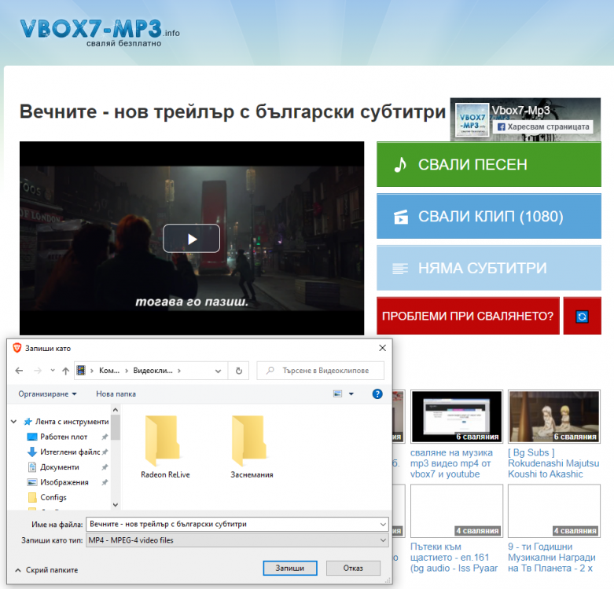The image size is (614, 589).
Task: Click the pin icon next to Работен плот
Action: pos(105,437)
